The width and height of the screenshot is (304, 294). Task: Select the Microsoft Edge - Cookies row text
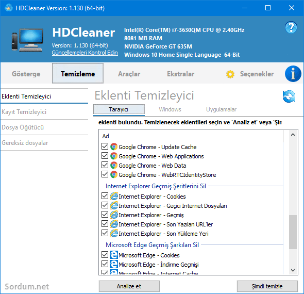pyautogui.click(x=149, y=255)
